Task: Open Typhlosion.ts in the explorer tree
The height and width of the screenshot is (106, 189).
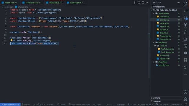Action: point(165,39)
